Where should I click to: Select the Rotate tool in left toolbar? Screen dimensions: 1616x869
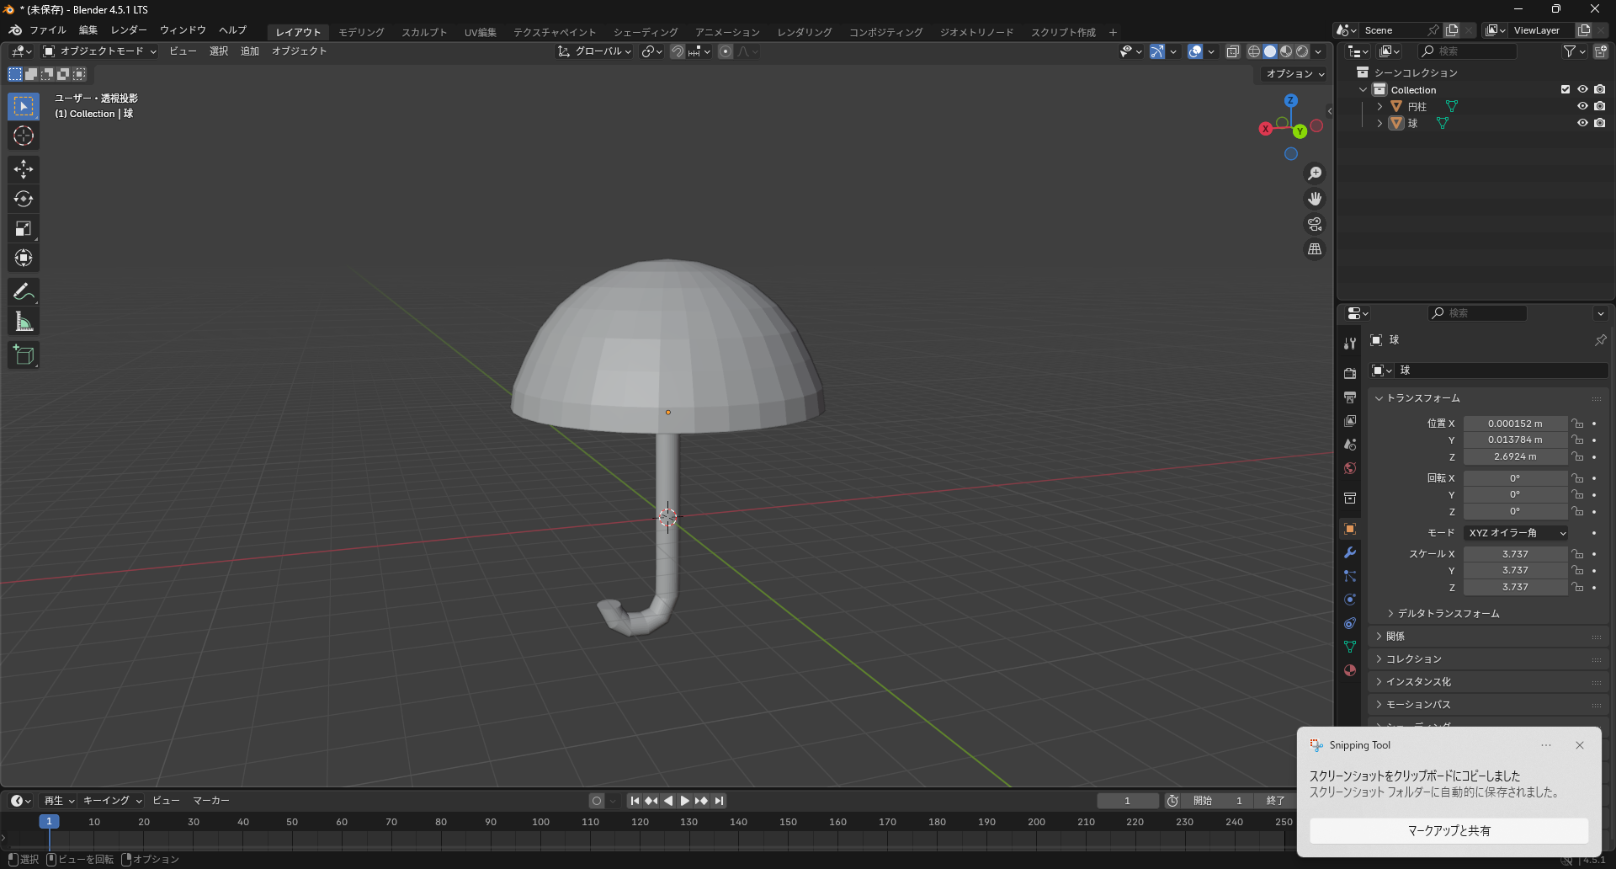[24, 199]
